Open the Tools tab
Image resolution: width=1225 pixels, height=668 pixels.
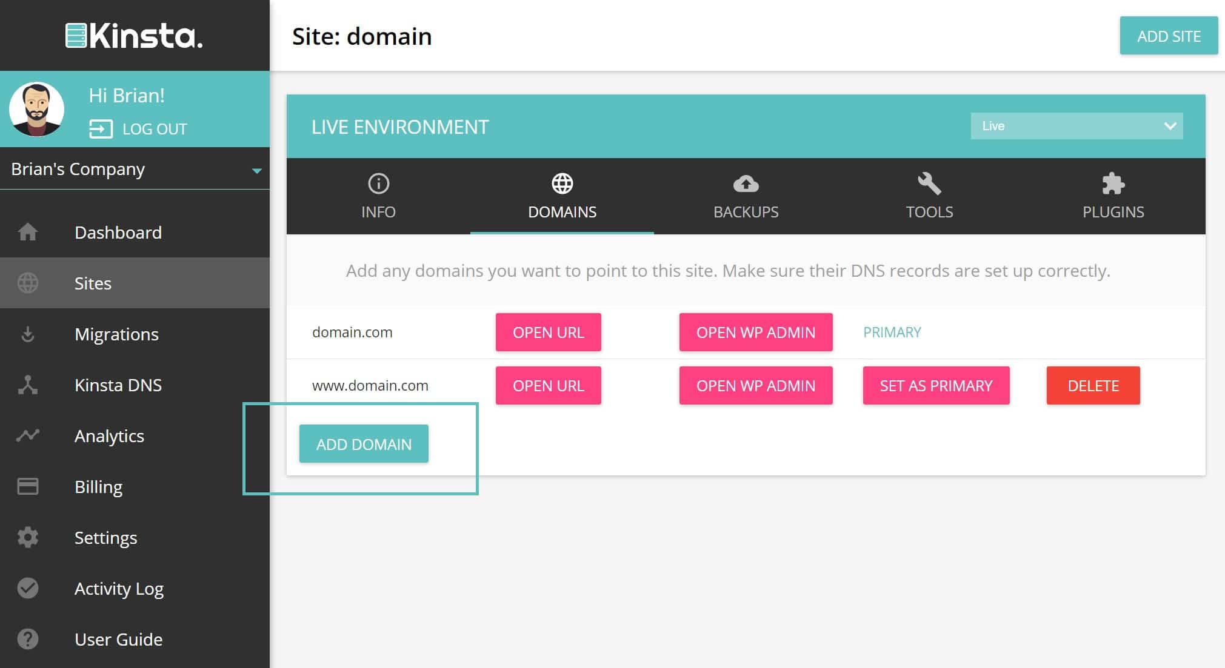(929, 196)
